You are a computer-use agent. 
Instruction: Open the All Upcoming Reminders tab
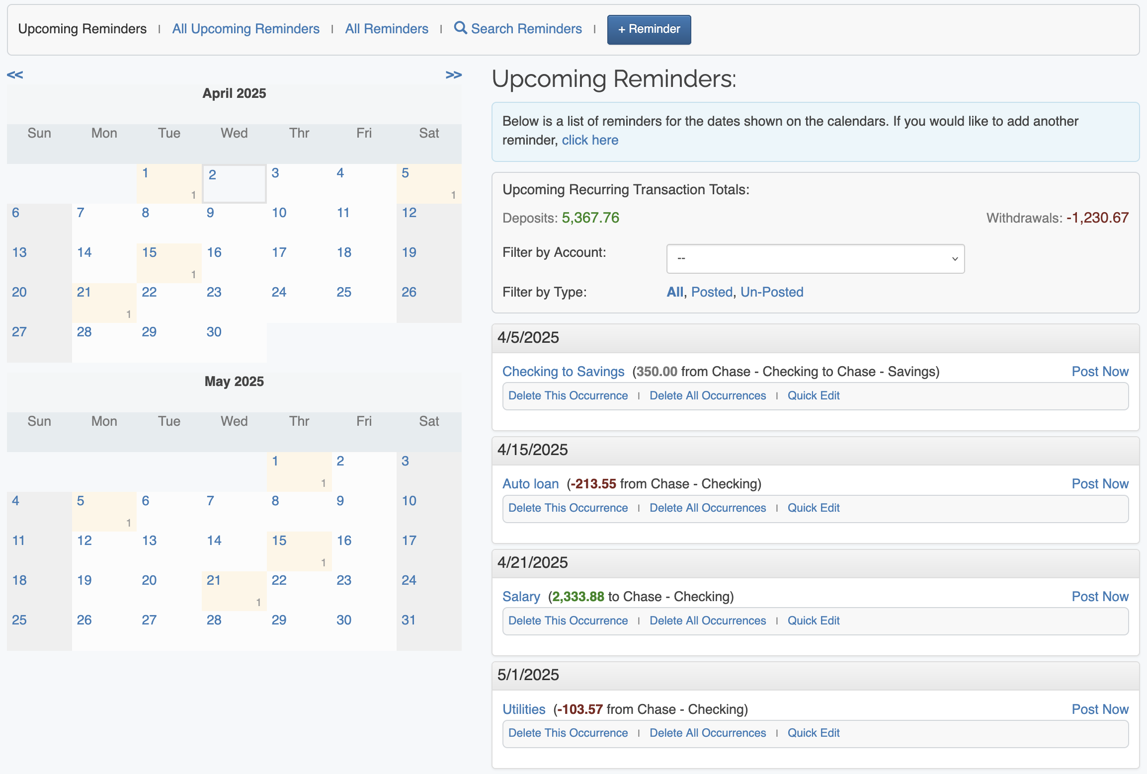pos(246,29)
